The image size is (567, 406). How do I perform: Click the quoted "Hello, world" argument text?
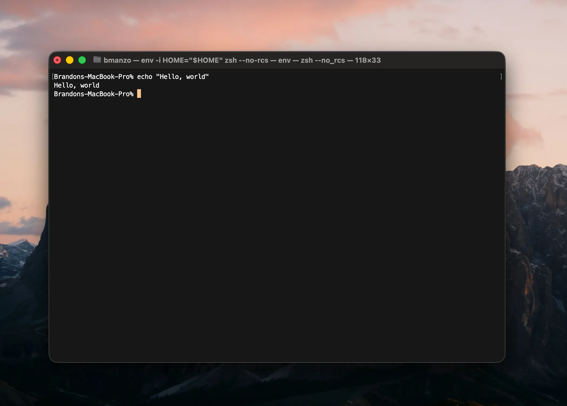coord(182,77)
